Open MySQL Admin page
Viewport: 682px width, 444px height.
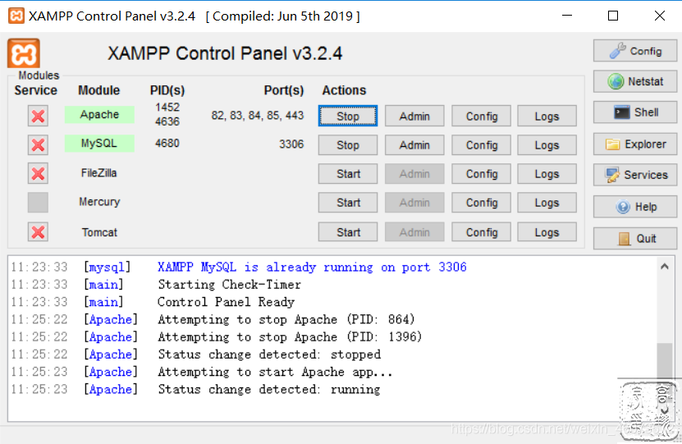414,144
